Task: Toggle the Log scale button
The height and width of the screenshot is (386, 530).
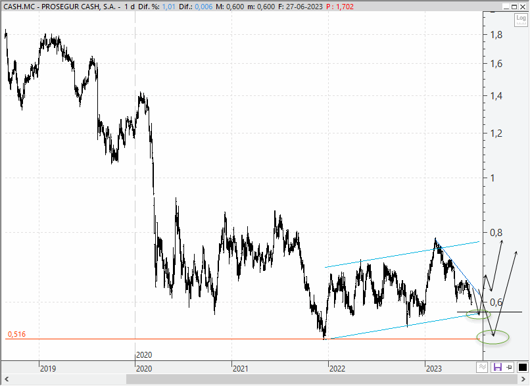Action: coord(521,20)
